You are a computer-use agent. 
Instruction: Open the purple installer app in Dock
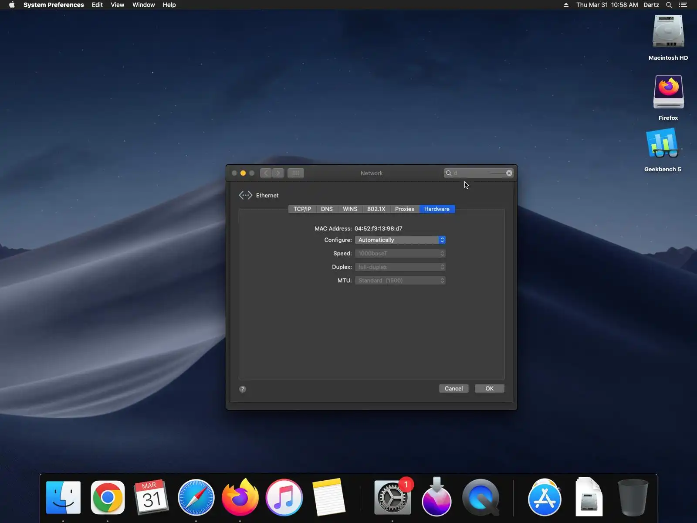(436, 497)
